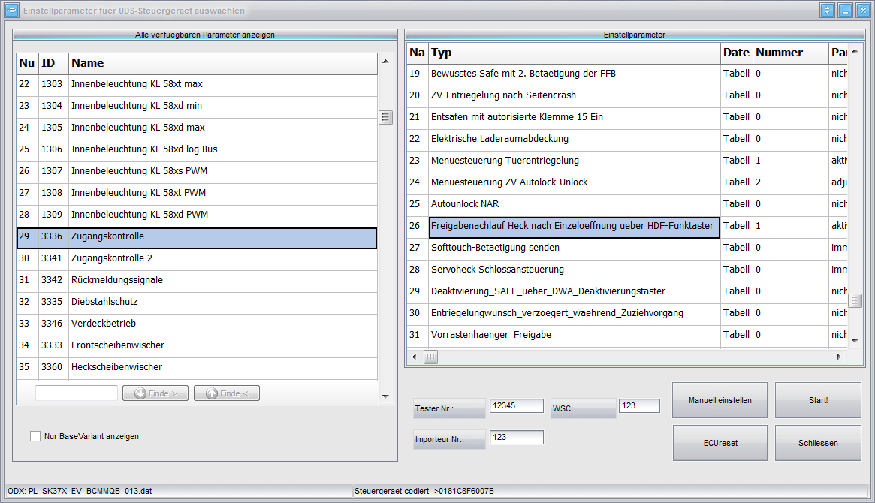Screen dimensions: 875x503
Task: Click the Finde < backward search button
Action: (x=227, y=393)
